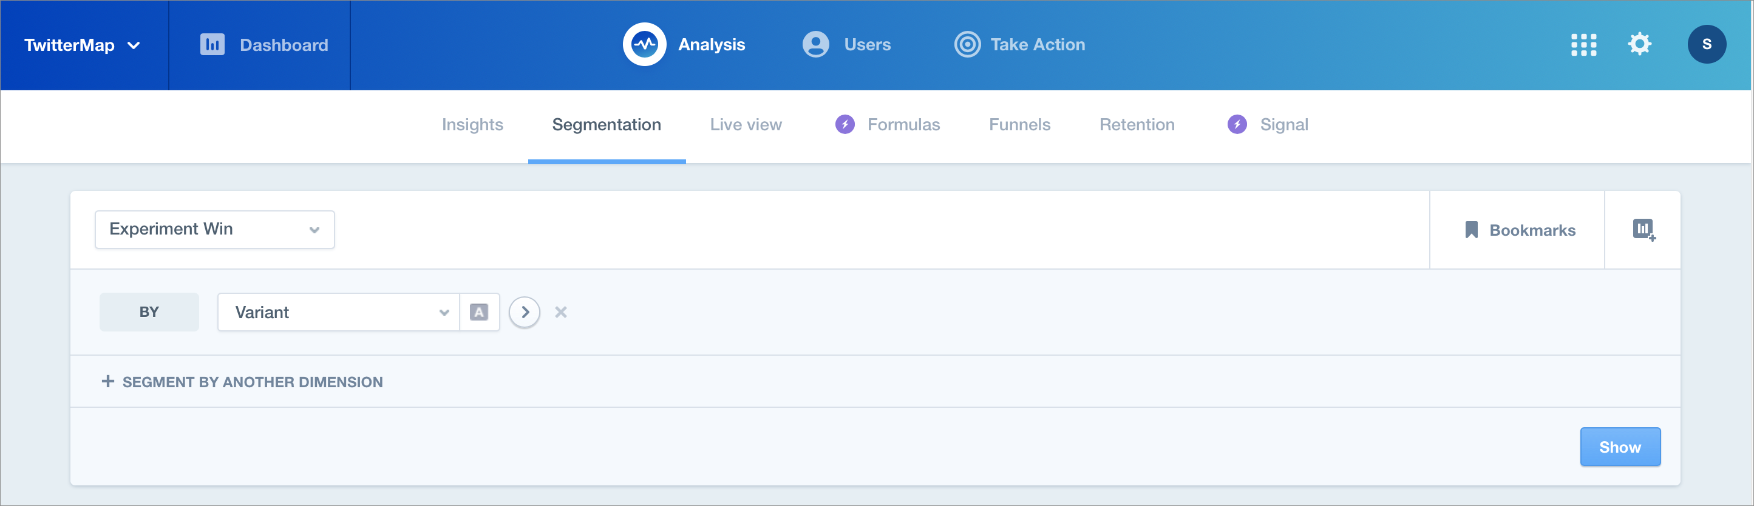Open the Signal tab
The height and width of the screenshot is (506, 1754).
tap(1284, 124)
